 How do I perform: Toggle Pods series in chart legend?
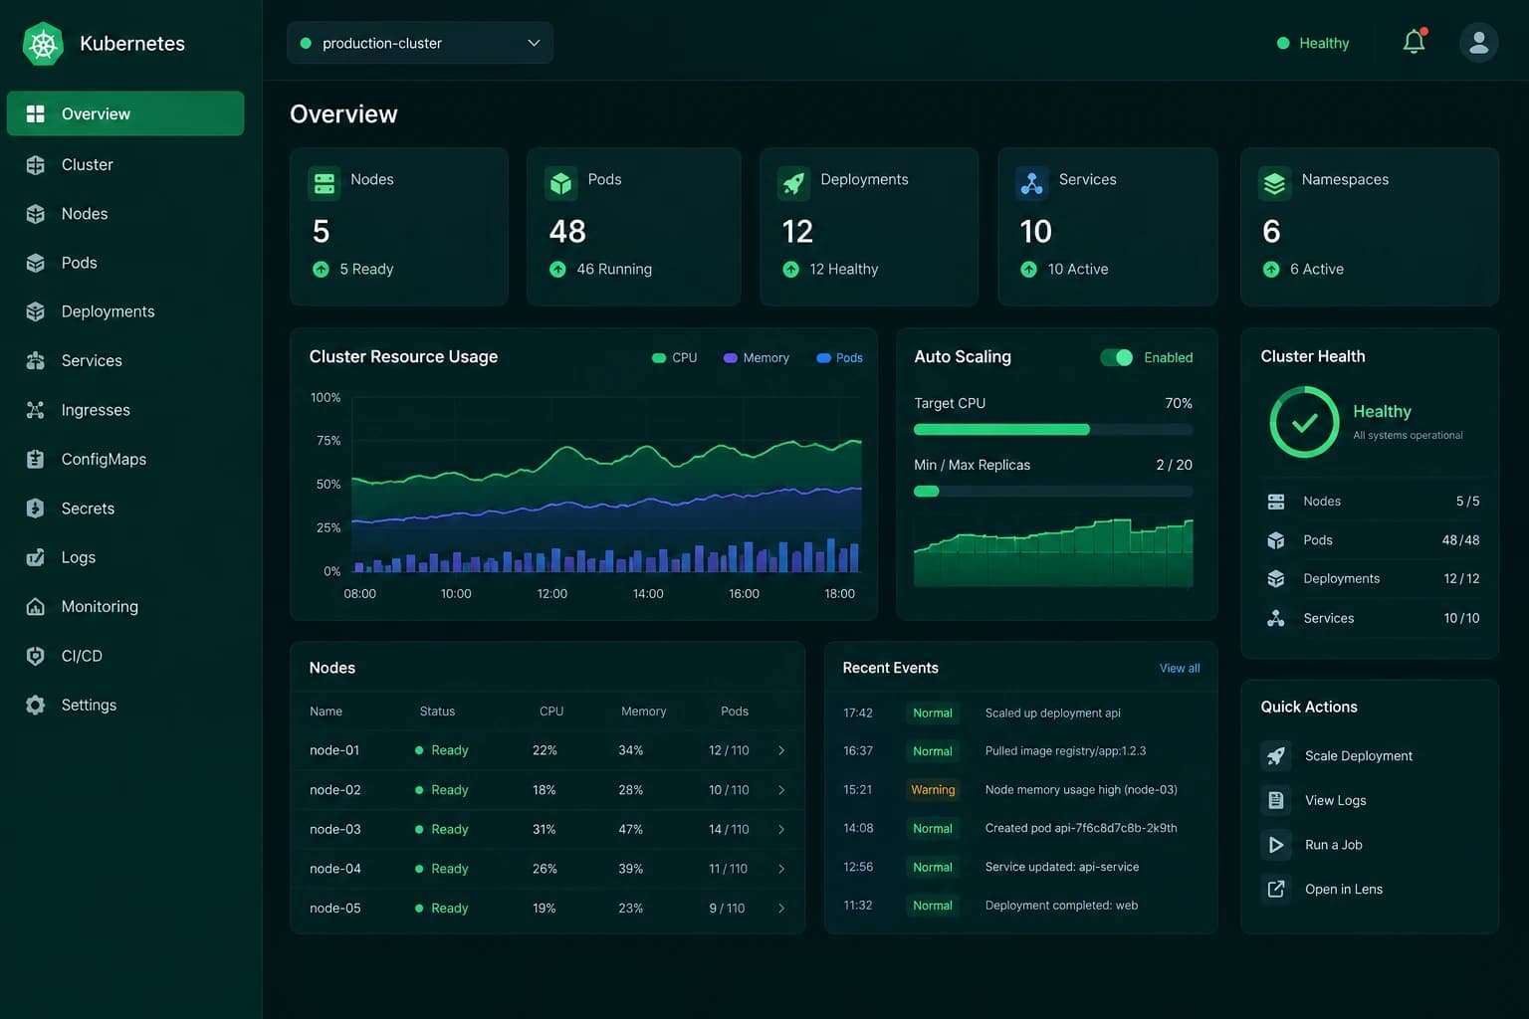[x=839, y=358]
